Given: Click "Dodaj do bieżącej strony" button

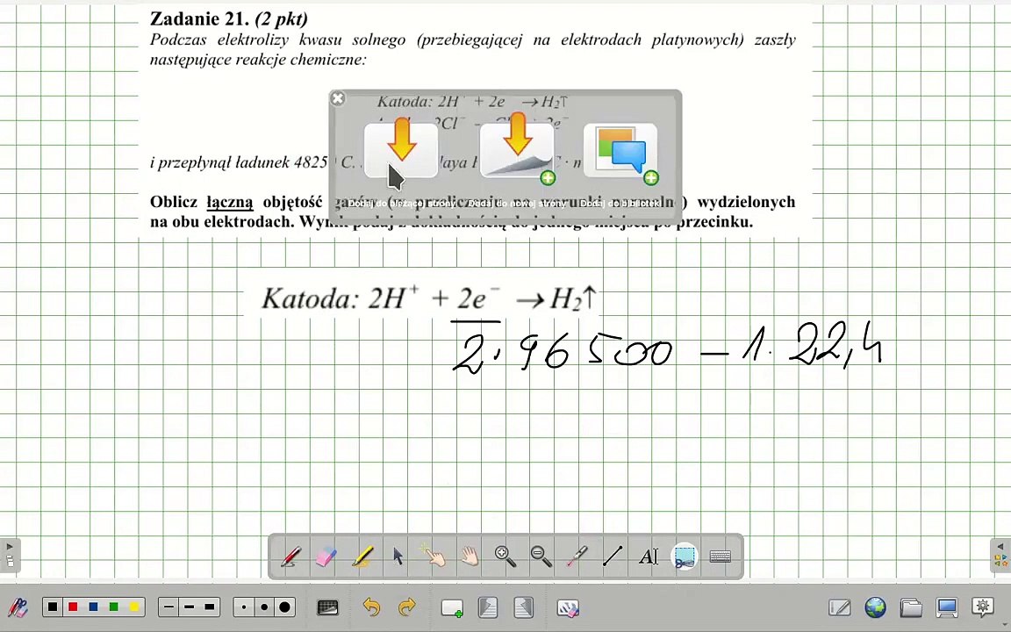Looking at the screenshot, I should [x=401, y=152].
